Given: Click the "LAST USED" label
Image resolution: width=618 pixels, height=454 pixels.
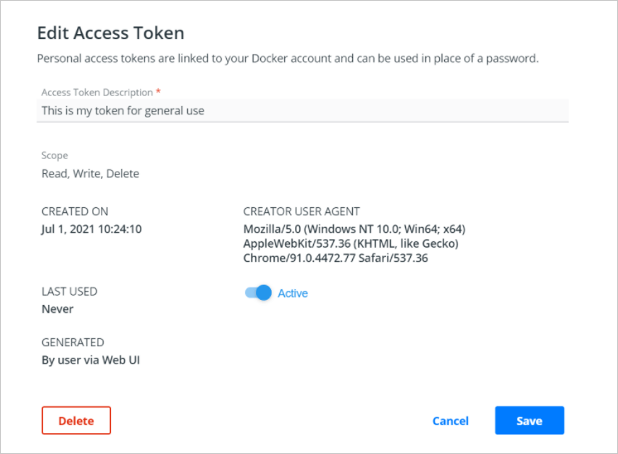Looking at the screenshot, I should click(69, 292).
